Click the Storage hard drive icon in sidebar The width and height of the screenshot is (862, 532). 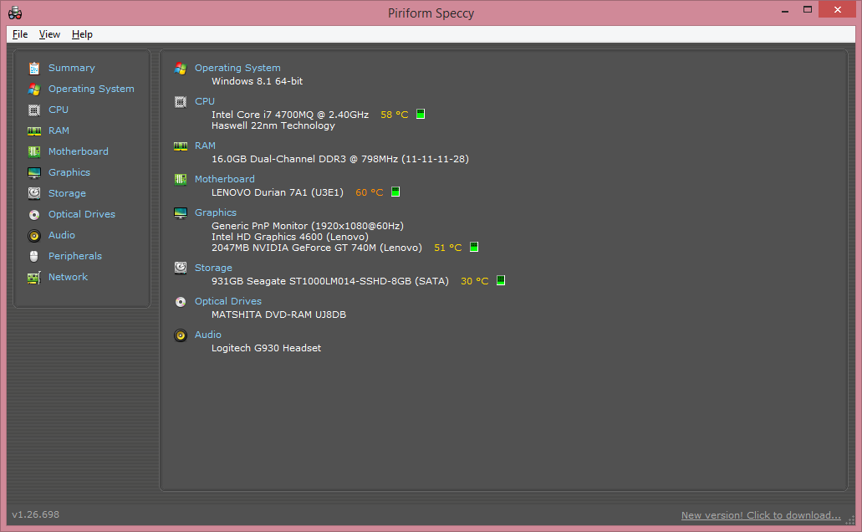click(x=34, y=193)
